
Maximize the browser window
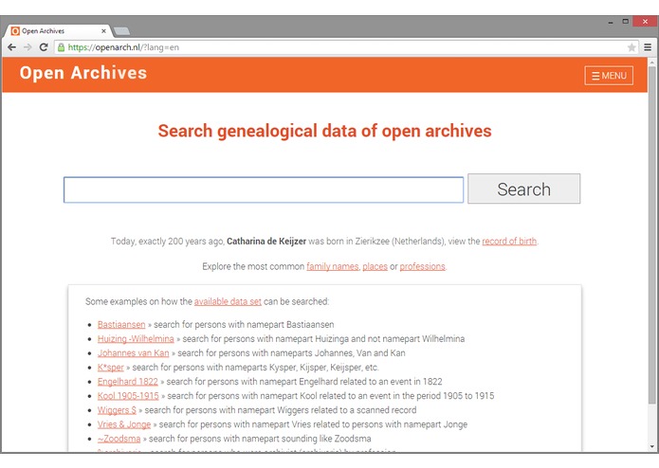[626, 22]
